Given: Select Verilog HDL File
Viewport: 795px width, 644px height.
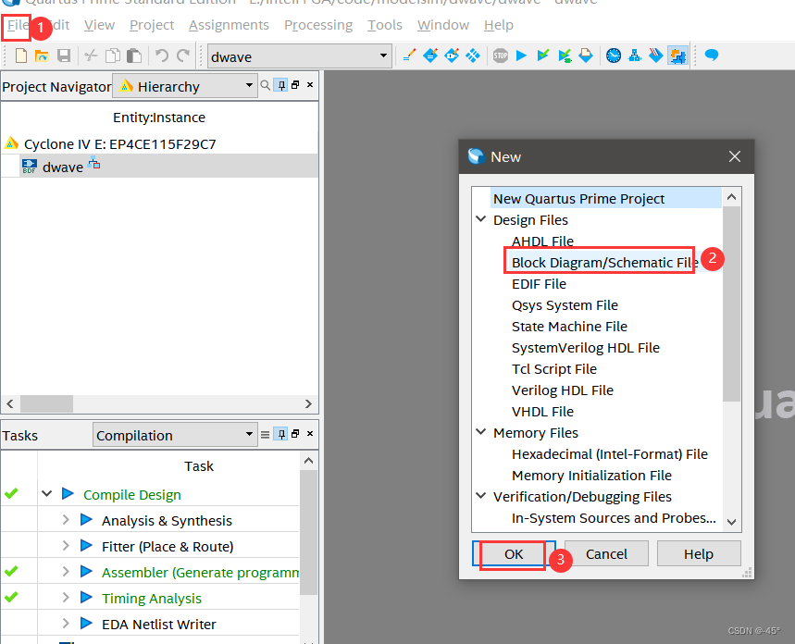Looking at the screenshot, I should (563, 390).
